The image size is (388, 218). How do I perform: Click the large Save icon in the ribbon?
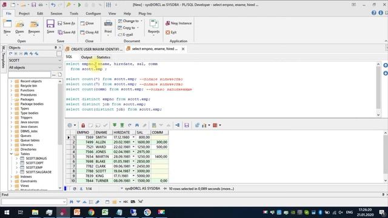pyautogui.click(x=50, y=24)
